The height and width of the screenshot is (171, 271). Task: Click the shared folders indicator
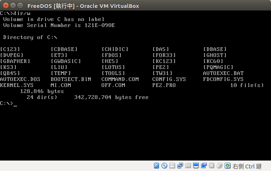click(188, 166)
